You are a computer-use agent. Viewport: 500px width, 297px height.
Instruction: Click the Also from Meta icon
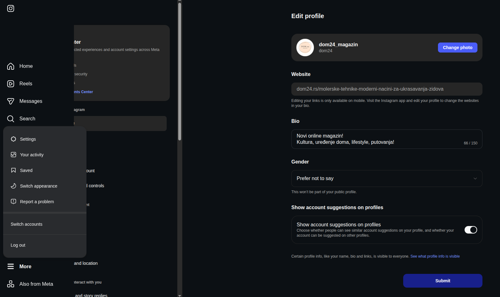click(x=11, y=284)
